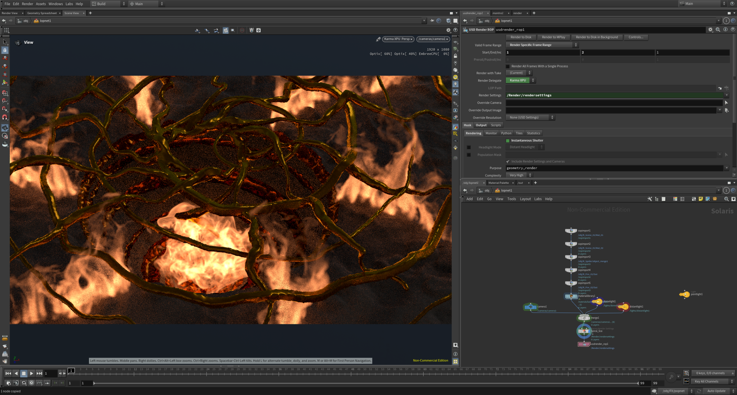Click the pencil icon beside Karma XPU Persp

point(378,39)
